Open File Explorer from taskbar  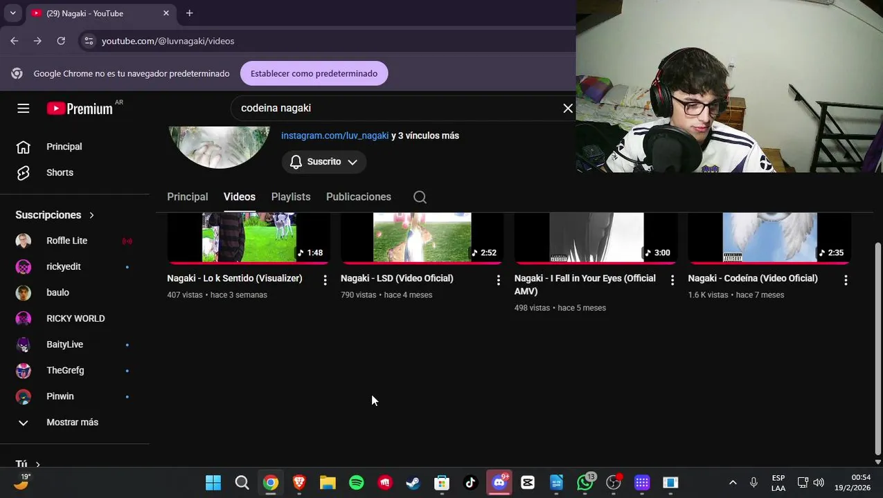point(328,483)
